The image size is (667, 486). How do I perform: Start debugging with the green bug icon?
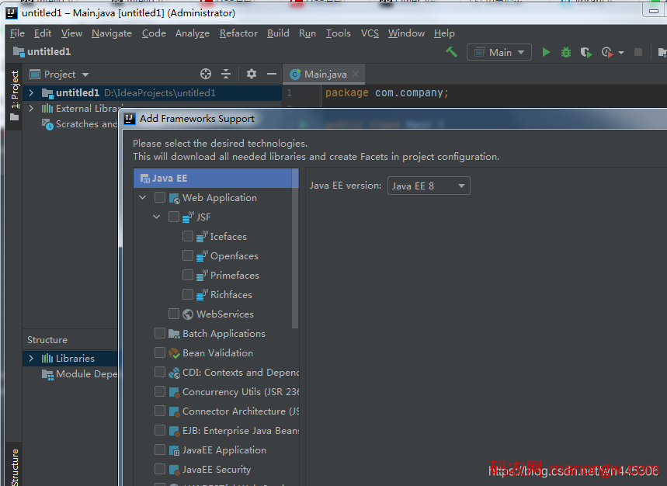[x=566, y=52]
